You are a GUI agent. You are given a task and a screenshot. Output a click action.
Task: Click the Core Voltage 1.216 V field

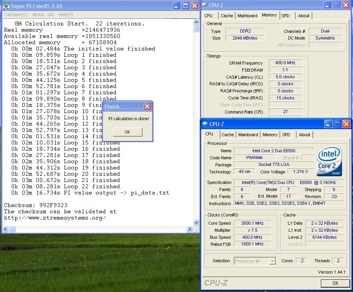pyautogui.click(x=301, y=171)
